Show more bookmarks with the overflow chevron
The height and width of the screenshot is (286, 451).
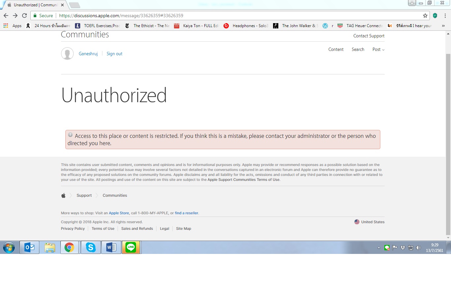(443, 26)
